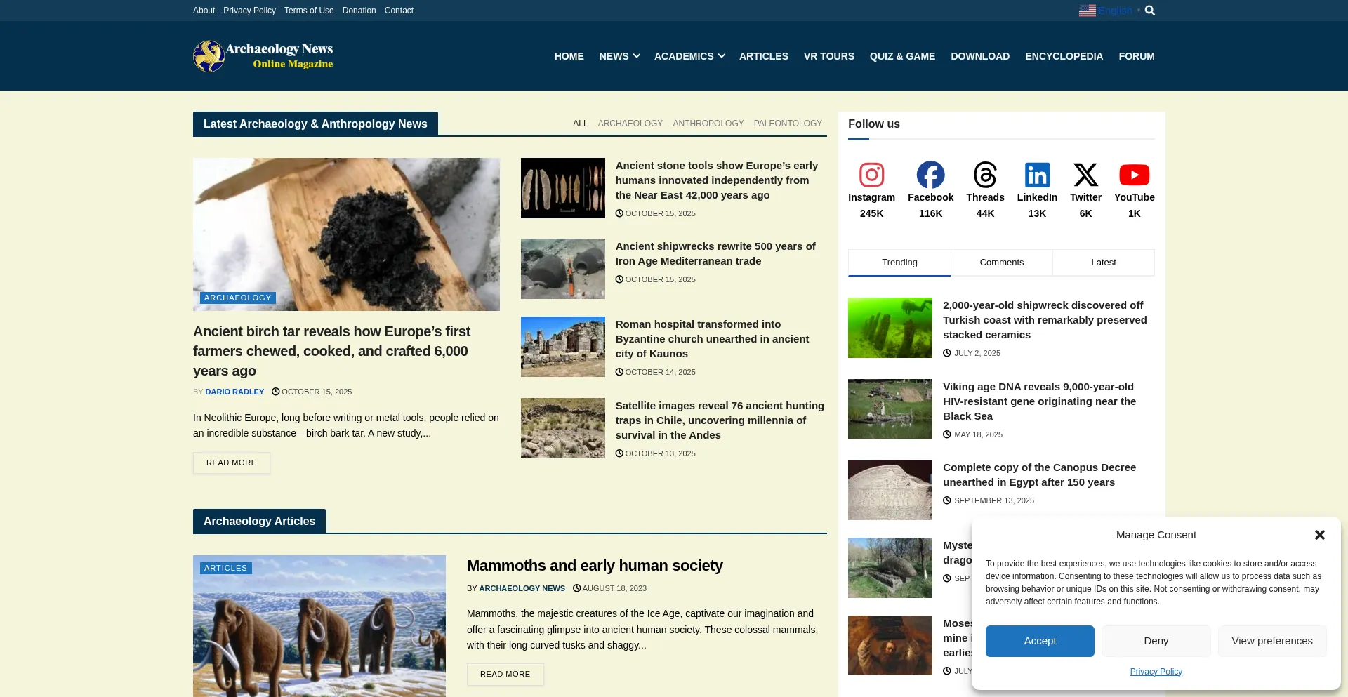This screenshot has height=697, width=1348.
Task: Accept cookies in consent dialog
Action: click(1039, 641)
